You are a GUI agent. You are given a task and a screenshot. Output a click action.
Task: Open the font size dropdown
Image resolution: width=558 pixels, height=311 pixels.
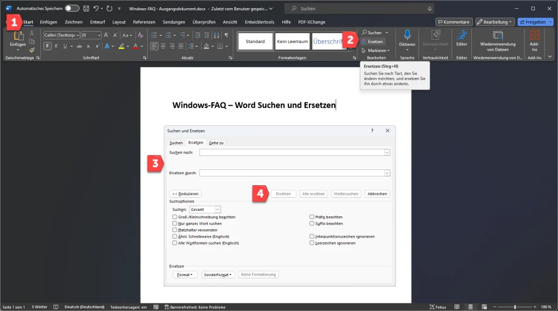point(99,35)
